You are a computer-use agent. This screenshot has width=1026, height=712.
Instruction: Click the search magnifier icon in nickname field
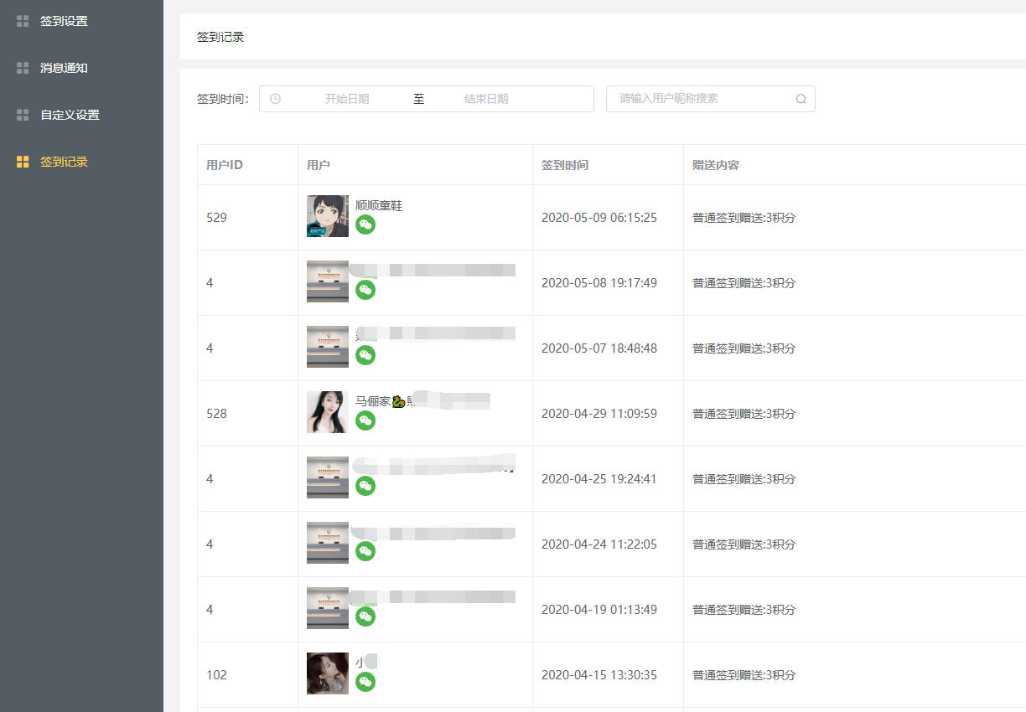pyautogui.click(x=801, y=99)
